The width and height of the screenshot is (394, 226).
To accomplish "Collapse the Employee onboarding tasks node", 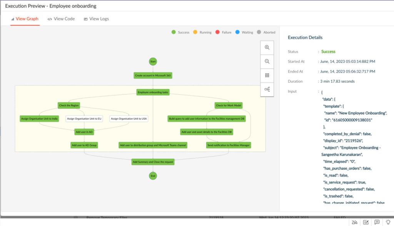I will [152, 92].
